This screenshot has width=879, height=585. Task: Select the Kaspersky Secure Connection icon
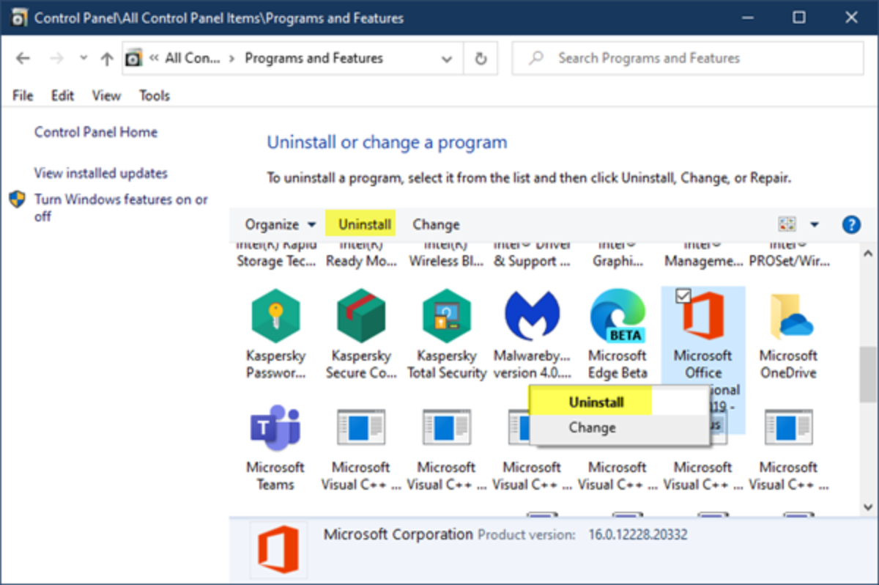[x=360, y=316]
